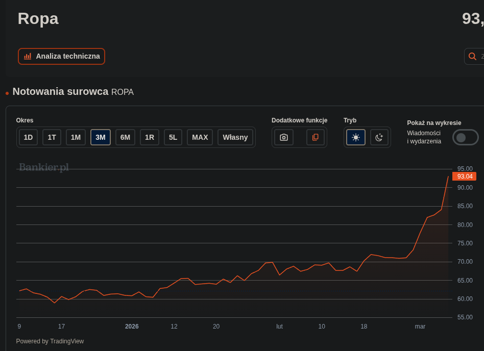The image size is (484, 351).
Task: Switch to dark mode moon icon
Action: (379, 137)
